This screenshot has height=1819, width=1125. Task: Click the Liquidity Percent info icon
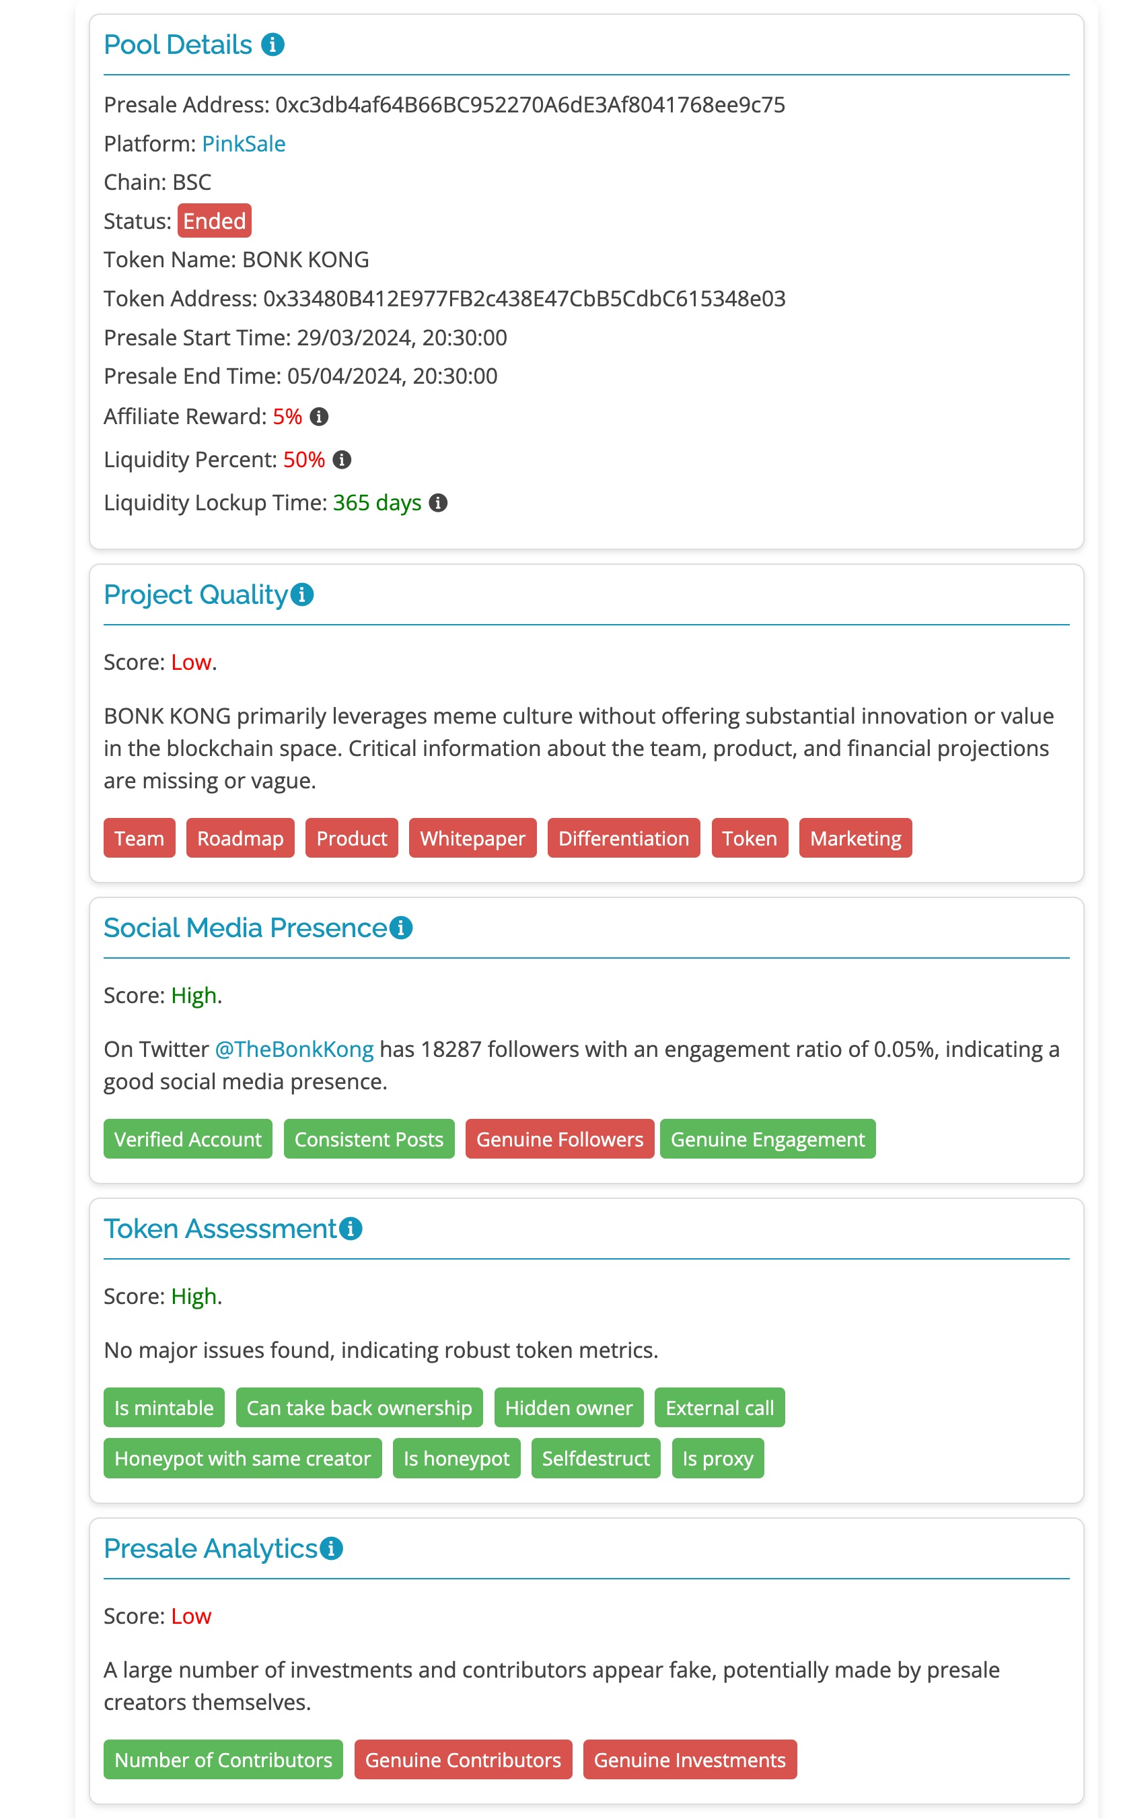point(342,460)
